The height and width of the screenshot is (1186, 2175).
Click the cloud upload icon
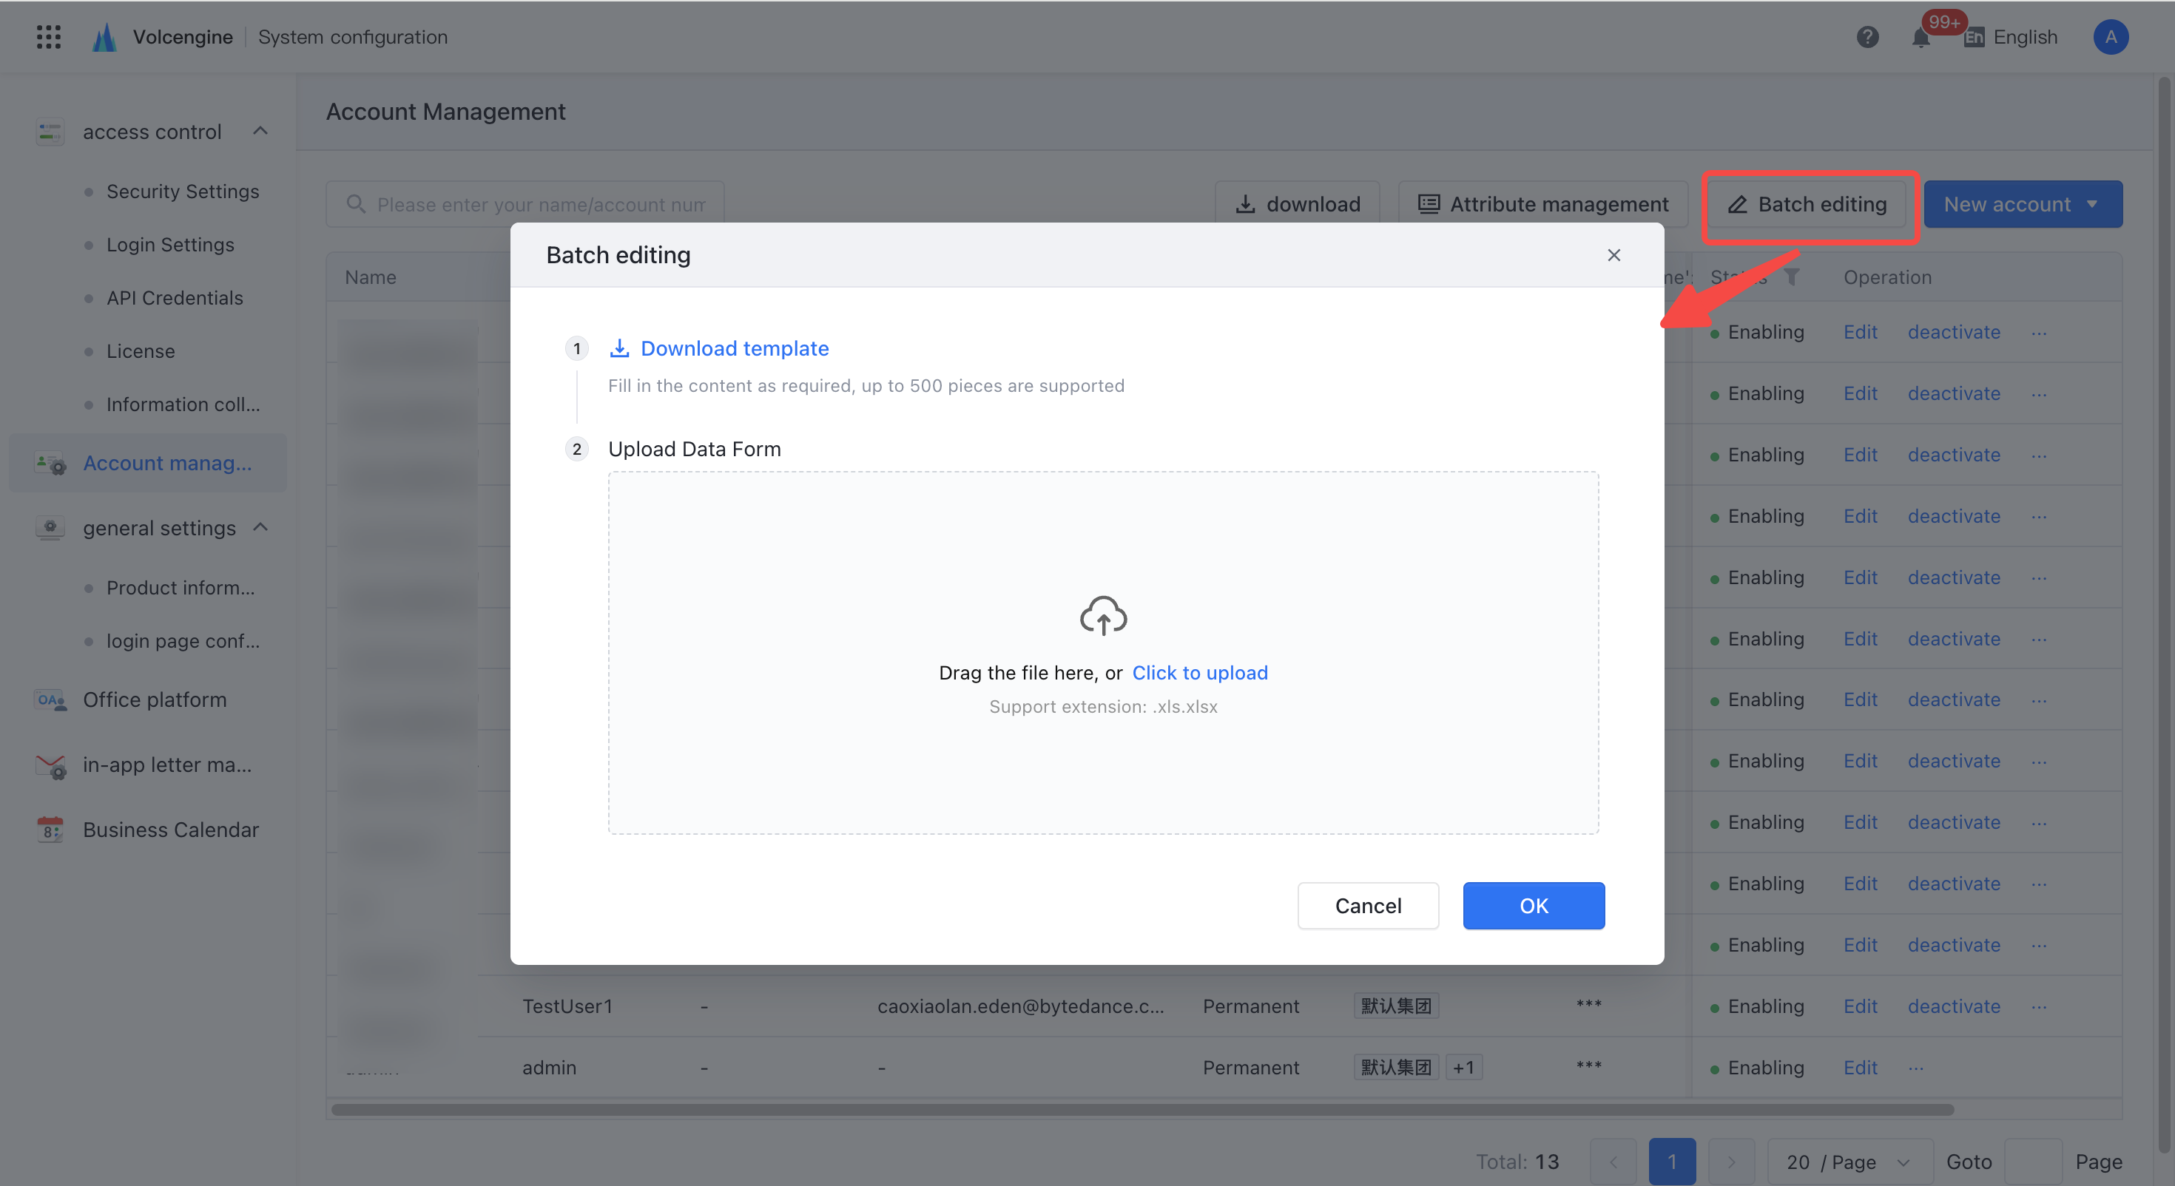pyautogui.click(x=1103, y=615)
